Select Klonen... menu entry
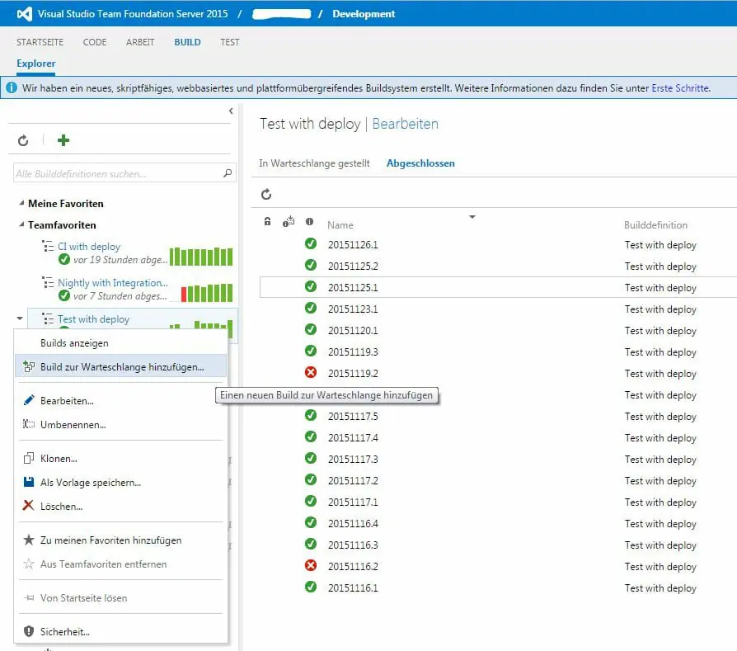This screenshot has width=737, height=651. [x=121, y=458]
